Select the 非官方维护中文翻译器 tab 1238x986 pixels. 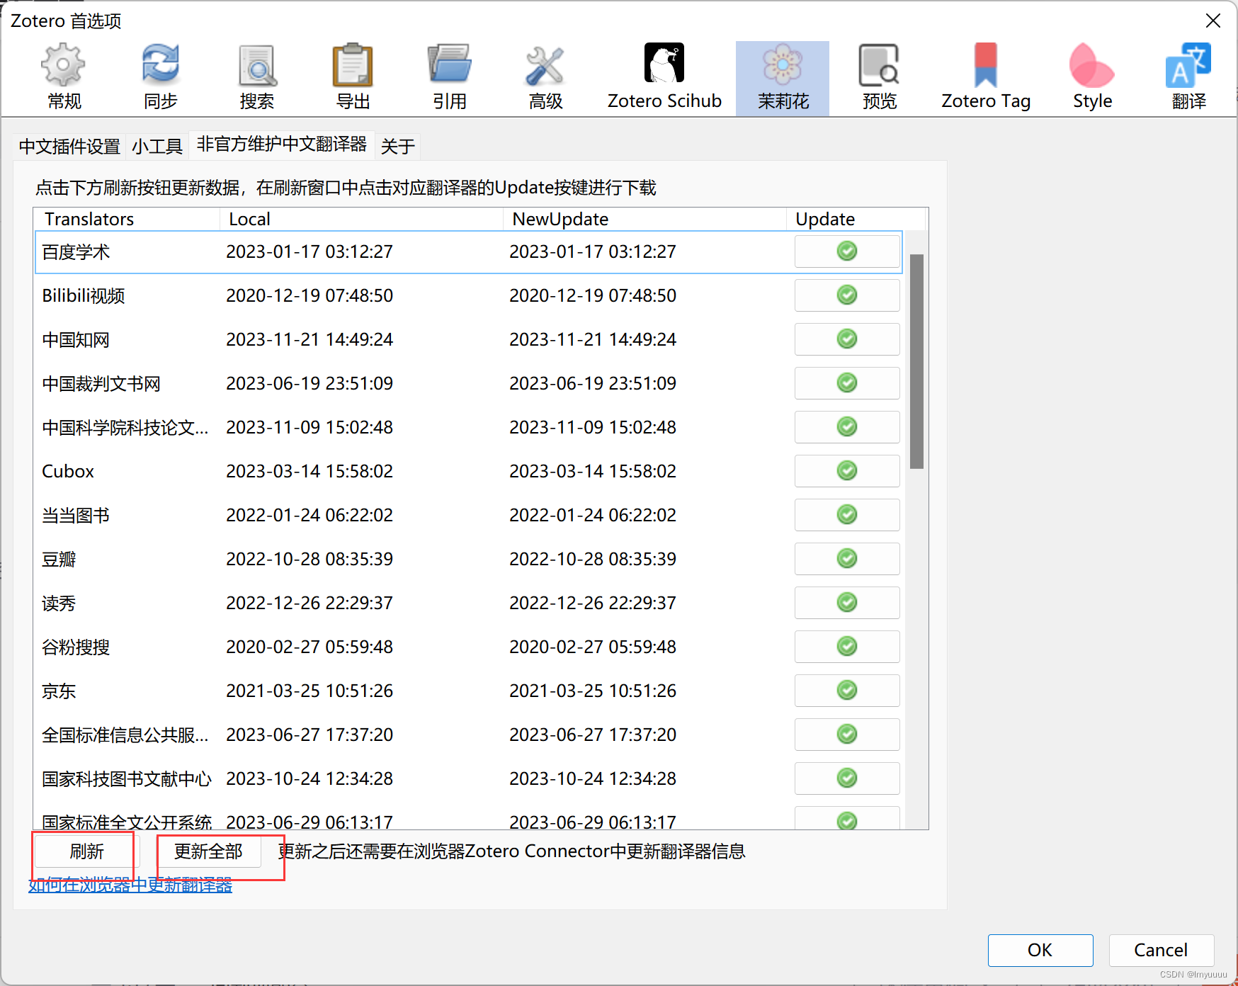(282, 144)
